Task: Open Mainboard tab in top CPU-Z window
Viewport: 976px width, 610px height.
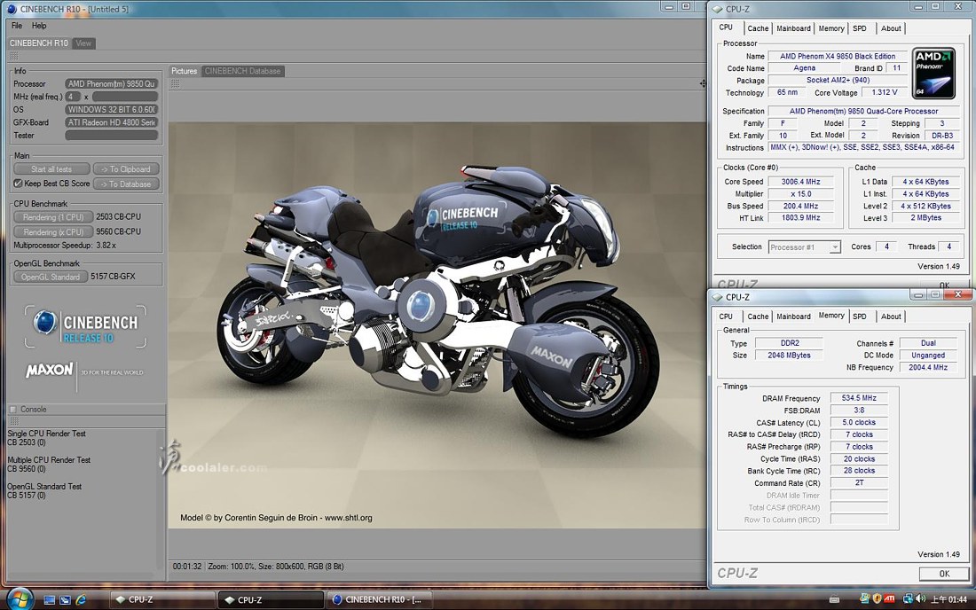Action: coord(793,28)
